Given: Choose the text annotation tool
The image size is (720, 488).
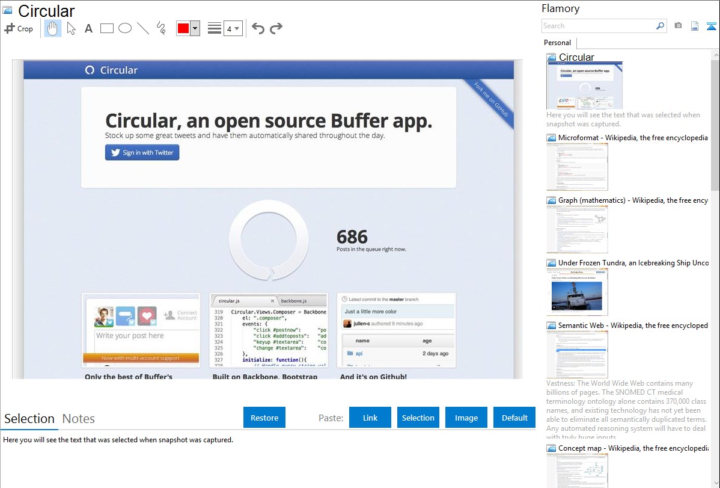Looking at the screenshot, I should [x=88, y=28].
